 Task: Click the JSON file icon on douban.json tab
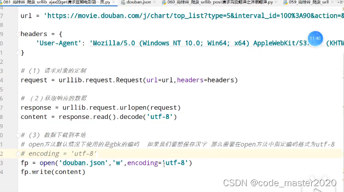(x=123, y=2)
